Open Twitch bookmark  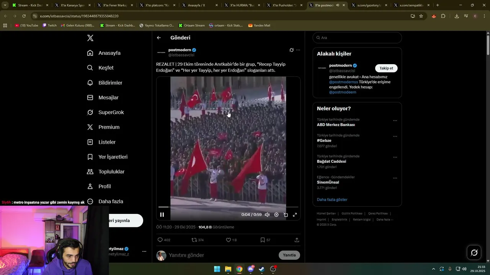coord(49,26)
